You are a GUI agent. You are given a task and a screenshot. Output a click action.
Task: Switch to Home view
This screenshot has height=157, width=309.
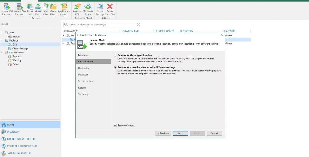click(x=30, y=125)
